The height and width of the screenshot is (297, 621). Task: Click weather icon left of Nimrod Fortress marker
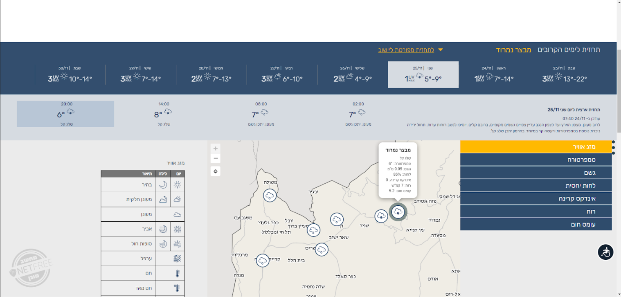tap(381, 216)
